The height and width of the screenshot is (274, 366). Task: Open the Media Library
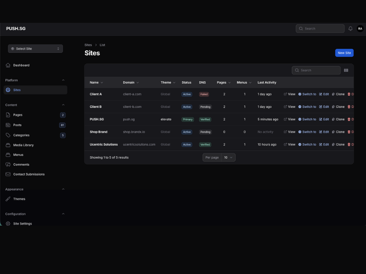click(x=23, y=145)
